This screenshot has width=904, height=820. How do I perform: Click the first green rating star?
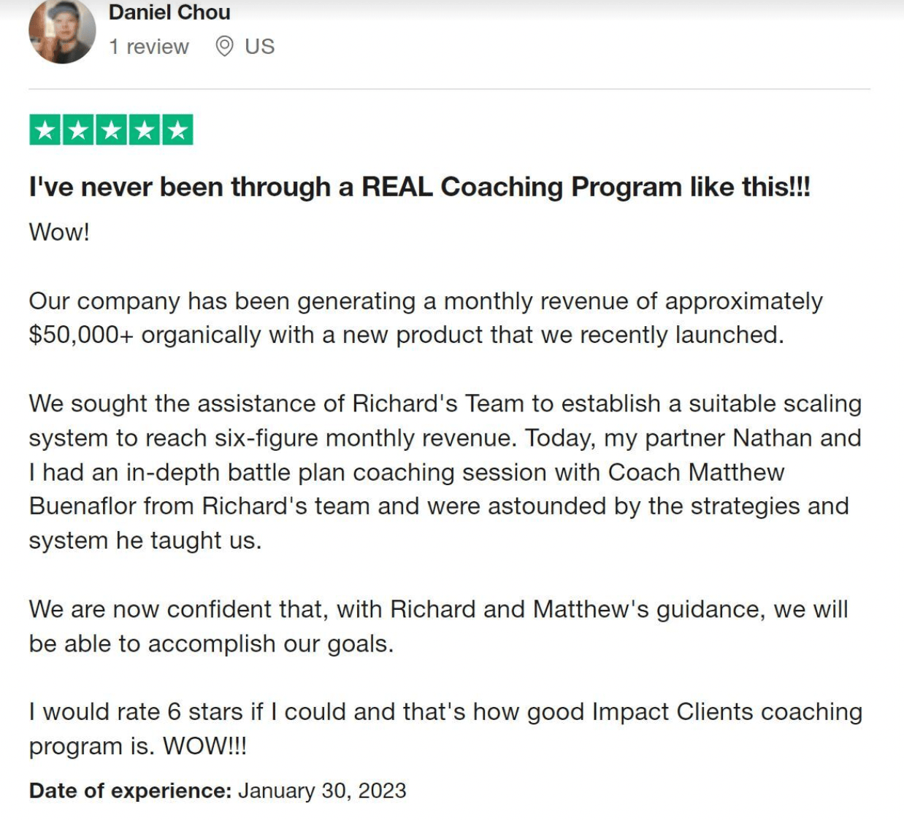[45, 131]
